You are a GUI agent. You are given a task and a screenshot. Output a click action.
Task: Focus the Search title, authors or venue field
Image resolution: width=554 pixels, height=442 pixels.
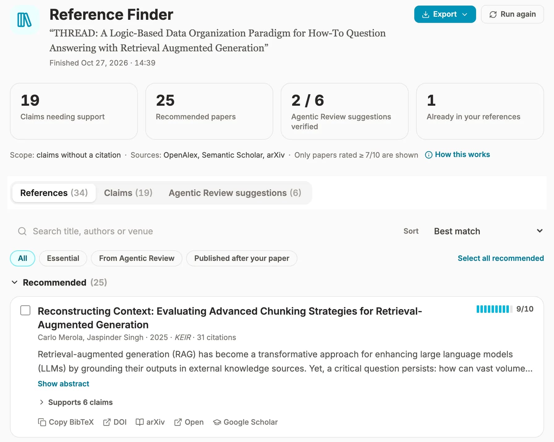(204, 231)
